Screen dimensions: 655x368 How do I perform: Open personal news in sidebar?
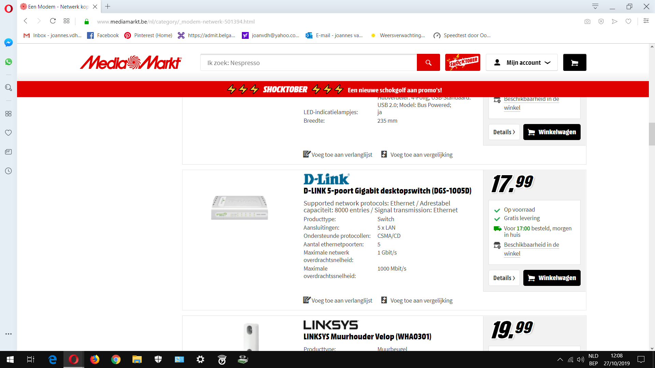(x=9, y=152)
